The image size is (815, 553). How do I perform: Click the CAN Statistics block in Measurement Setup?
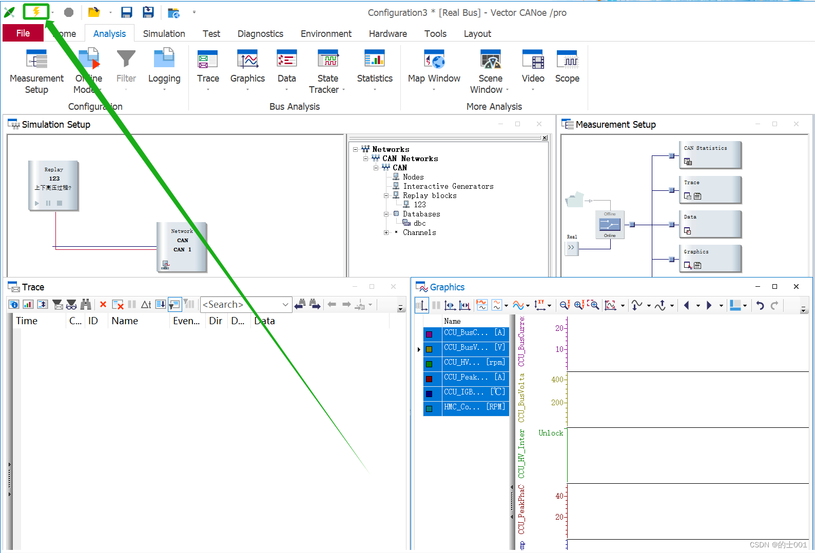coord(710,155)
